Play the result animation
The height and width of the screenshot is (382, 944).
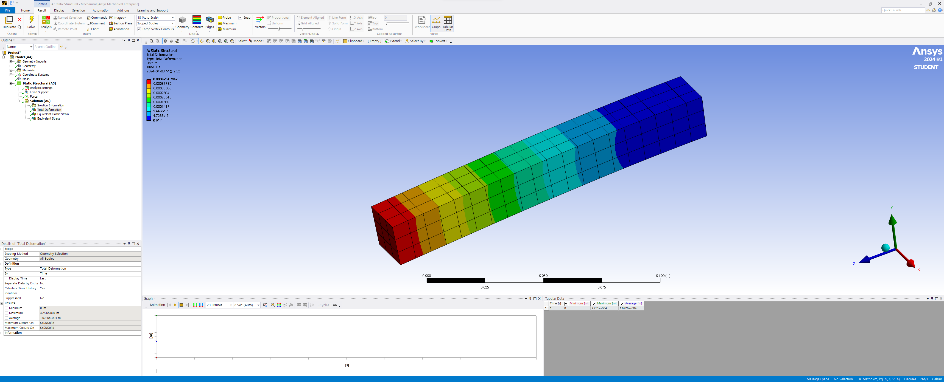[175, 305]
